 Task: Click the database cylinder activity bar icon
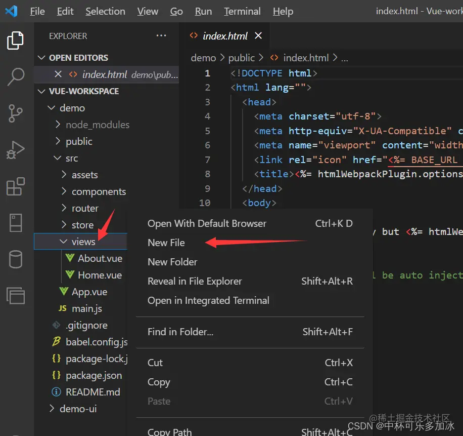pyautogui.click(x=15, y=259)
